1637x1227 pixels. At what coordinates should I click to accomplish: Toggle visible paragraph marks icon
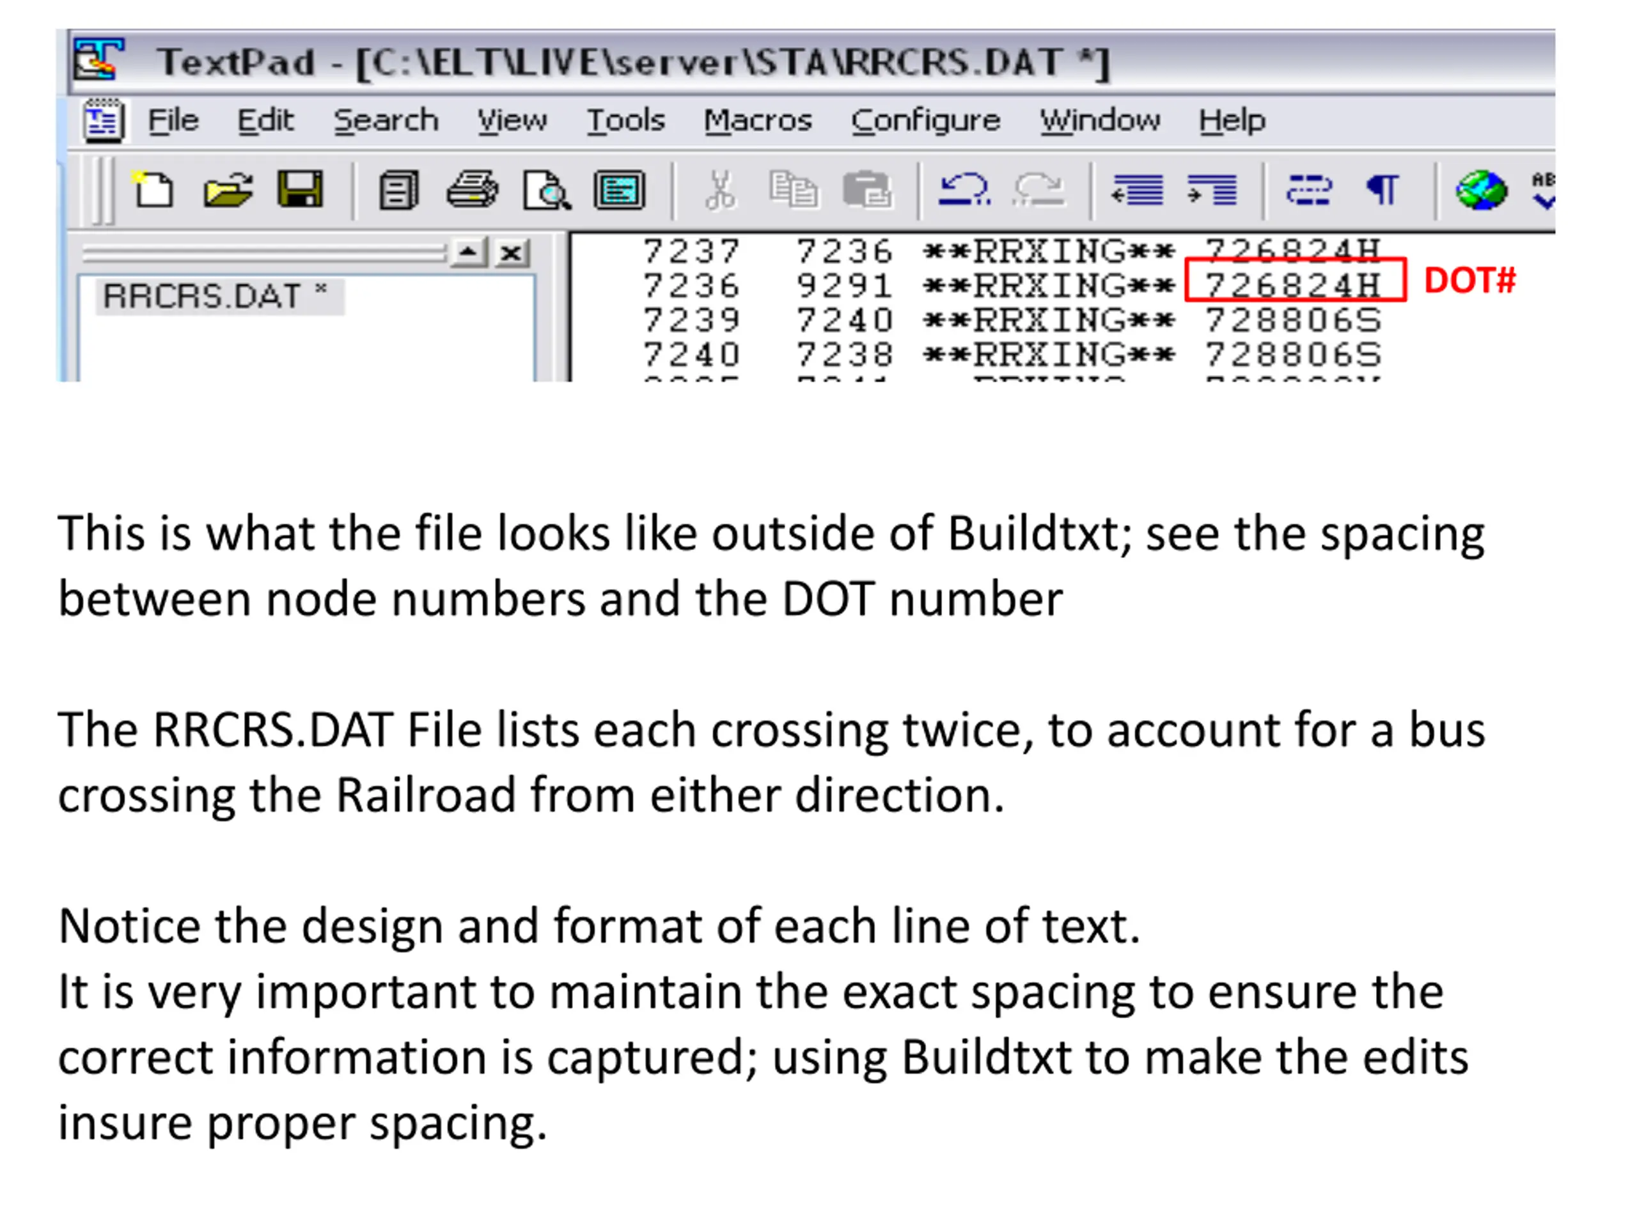click(x=1382, y=190)
